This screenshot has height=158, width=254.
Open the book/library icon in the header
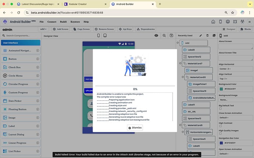pyautogui.click(x=228, y=22)
